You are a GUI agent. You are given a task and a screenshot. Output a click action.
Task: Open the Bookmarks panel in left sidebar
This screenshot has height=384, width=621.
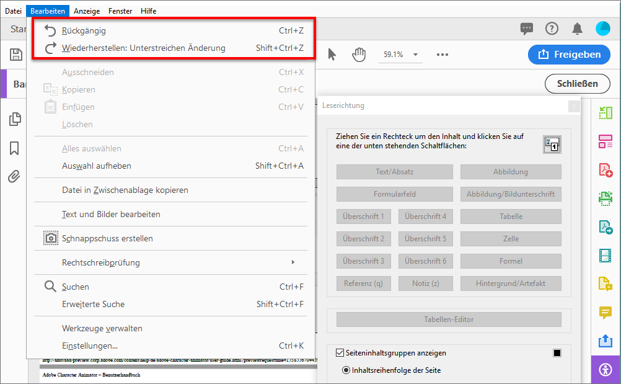[14, 148]
